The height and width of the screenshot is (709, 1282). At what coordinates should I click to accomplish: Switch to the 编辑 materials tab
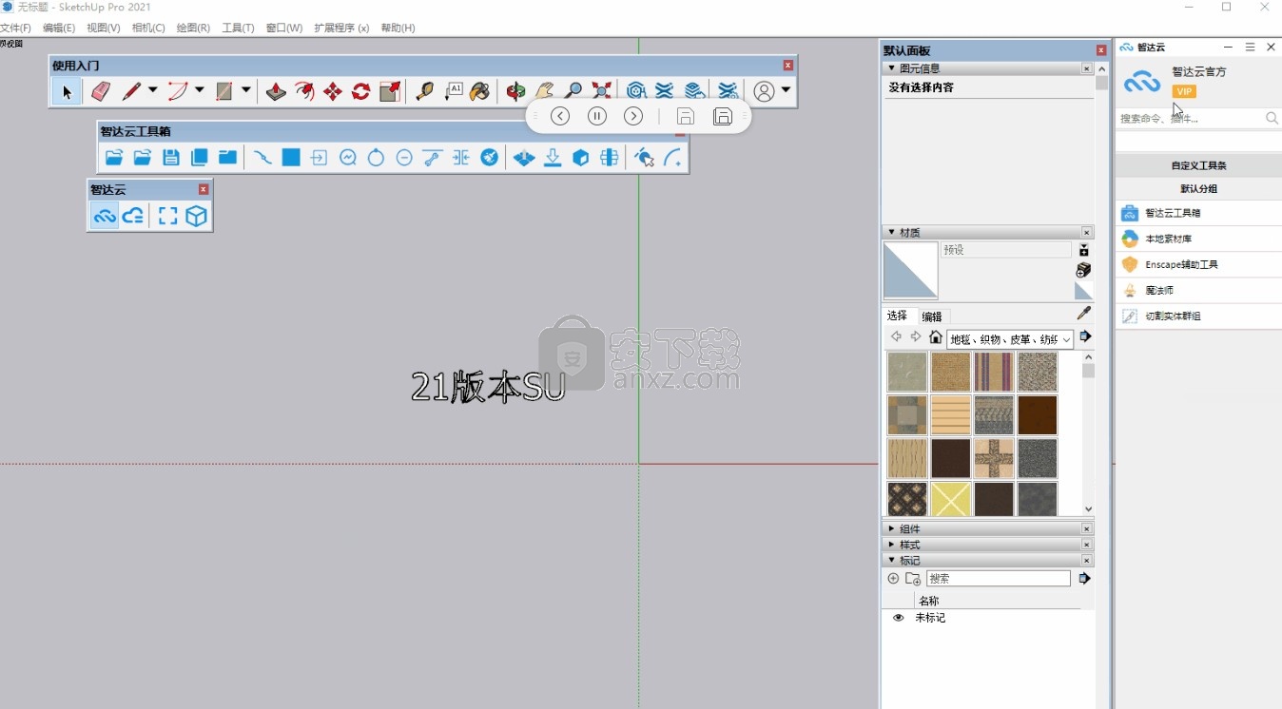(x=932, y=316)
